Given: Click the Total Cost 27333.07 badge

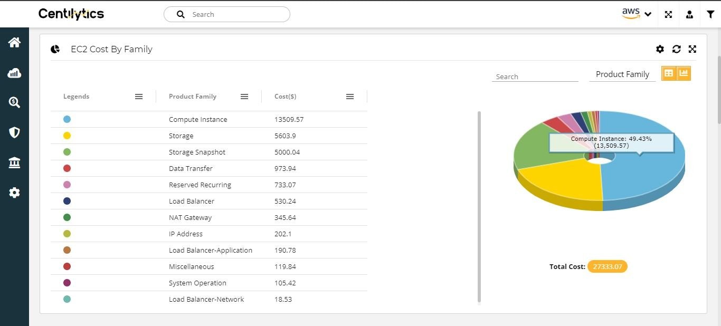Looking at the screenshot, I should pos(607,266).
